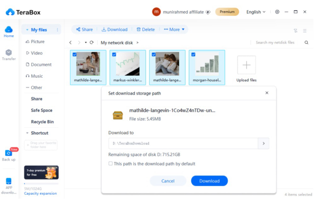Uncheck the first mathilde-lange image checkbox
314x200 pixels.
point(75,55)
